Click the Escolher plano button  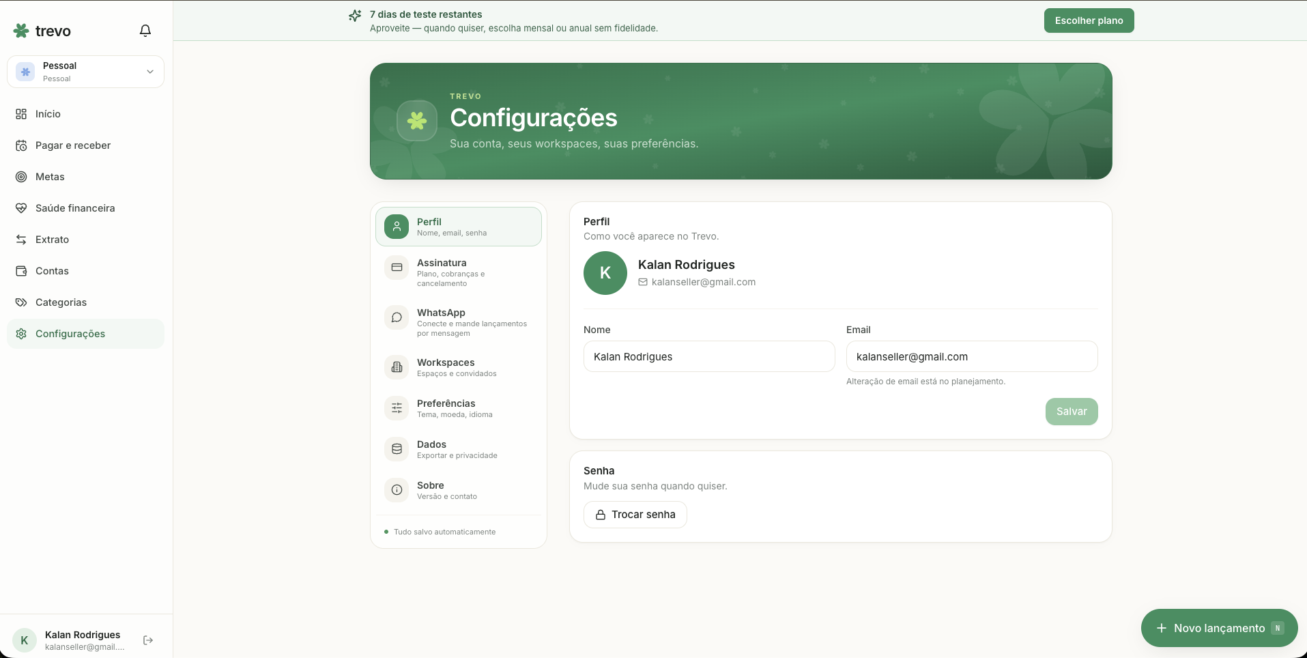[1089, 20]
